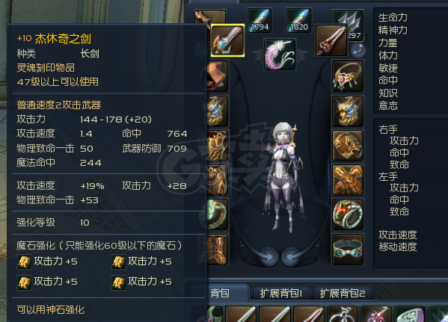Click the golden orange glove slot
Screen dimensions: 448x322
pyautogui.click(x=348, y=180)
